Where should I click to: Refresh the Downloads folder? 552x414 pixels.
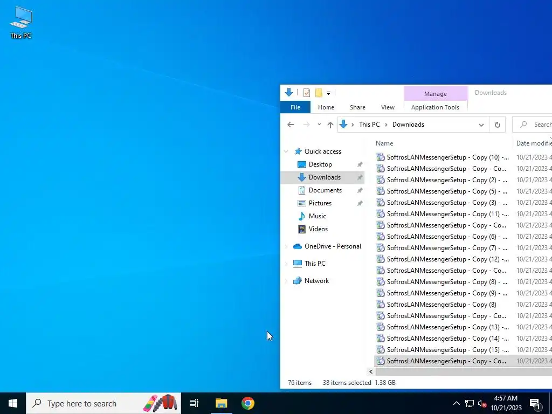tap(497, 125)
